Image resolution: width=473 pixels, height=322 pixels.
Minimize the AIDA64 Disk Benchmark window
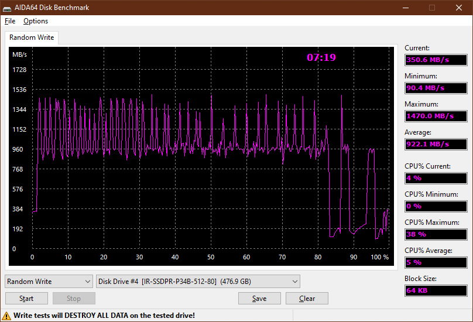point(406,8)
